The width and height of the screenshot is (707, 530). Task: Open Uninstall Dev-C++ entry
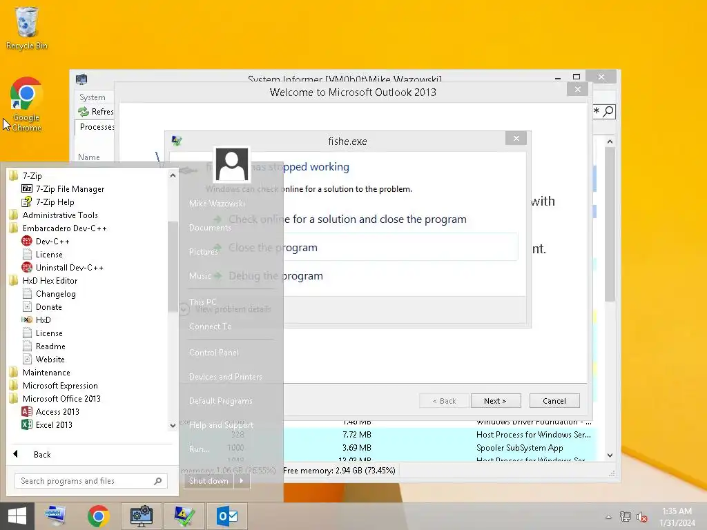pyautogui.click(x=63, y=267)
